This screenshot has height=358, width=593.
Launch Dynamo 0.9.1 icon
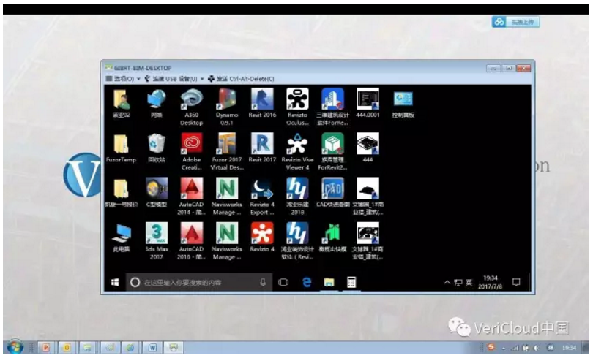pos(227,107)
